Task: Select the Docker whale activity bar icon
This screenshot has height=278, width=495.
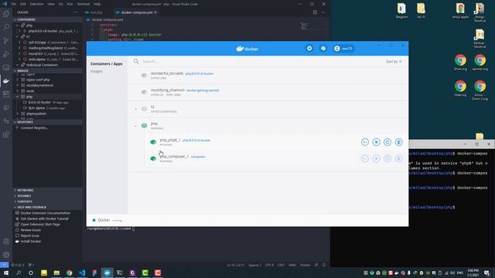Action: pyautogui.click(x=6, y=81)
